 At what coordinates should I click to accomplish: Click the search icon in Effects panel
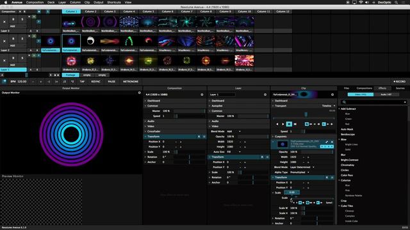[344, 102]
